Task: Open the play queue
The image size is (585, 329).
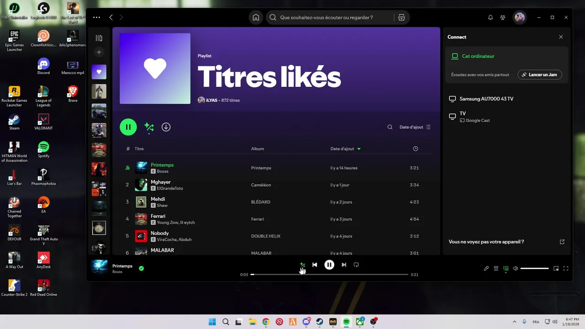Action: point(496,269)
